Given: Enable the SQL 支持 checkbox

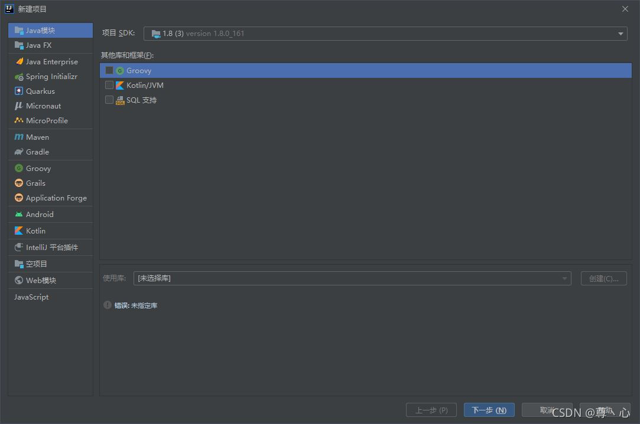Looking at the screenshot, I should (x=109, y=100).
